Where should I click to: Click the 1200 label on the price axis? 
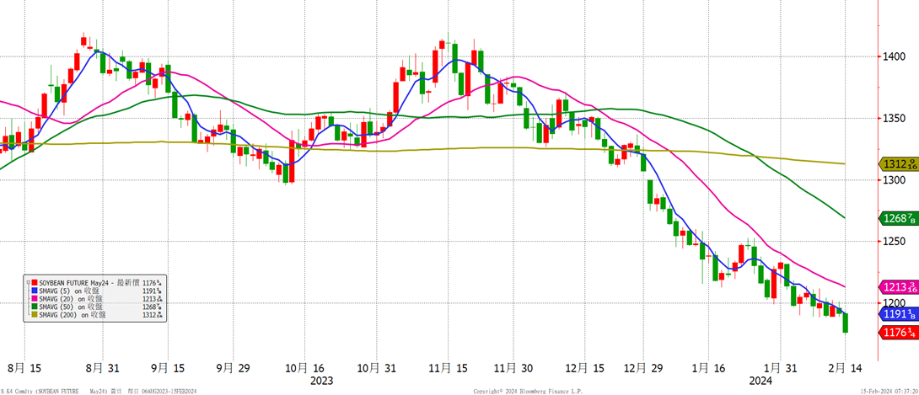pyautogui.click(x=894, y=303)
